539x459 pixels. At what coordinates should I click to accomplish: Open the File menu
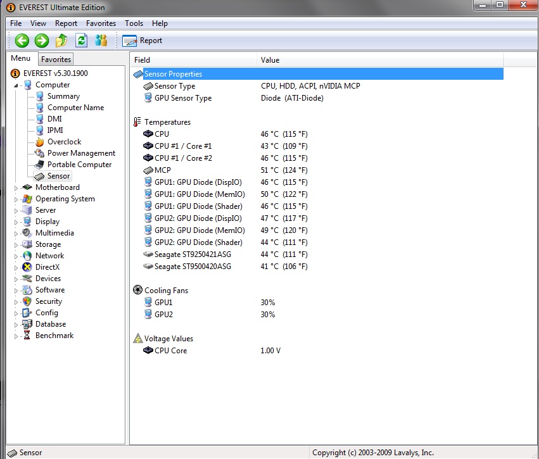point(16,23)
